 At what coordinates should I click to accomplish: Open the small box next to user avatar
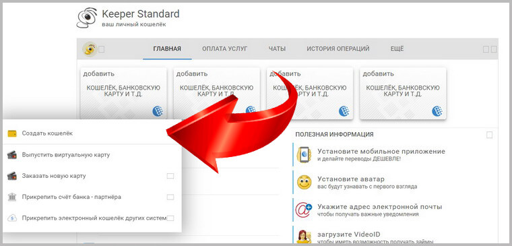[x=102, y=49]
